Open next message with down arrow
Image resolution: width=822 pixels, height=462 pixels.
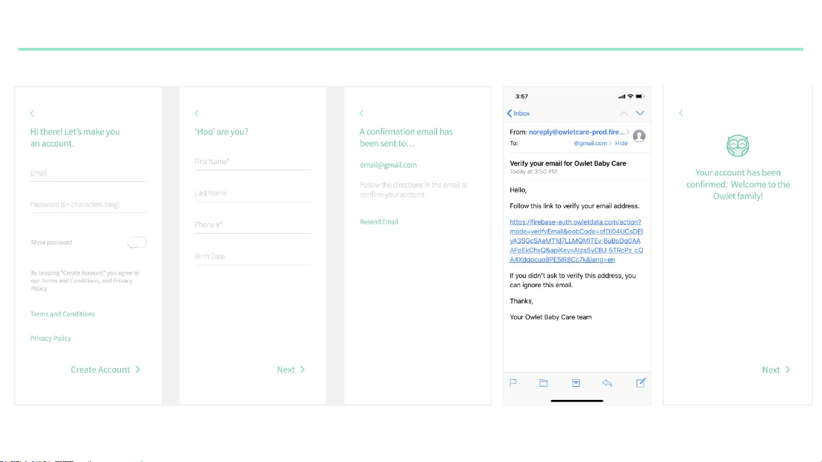[640, 113]
